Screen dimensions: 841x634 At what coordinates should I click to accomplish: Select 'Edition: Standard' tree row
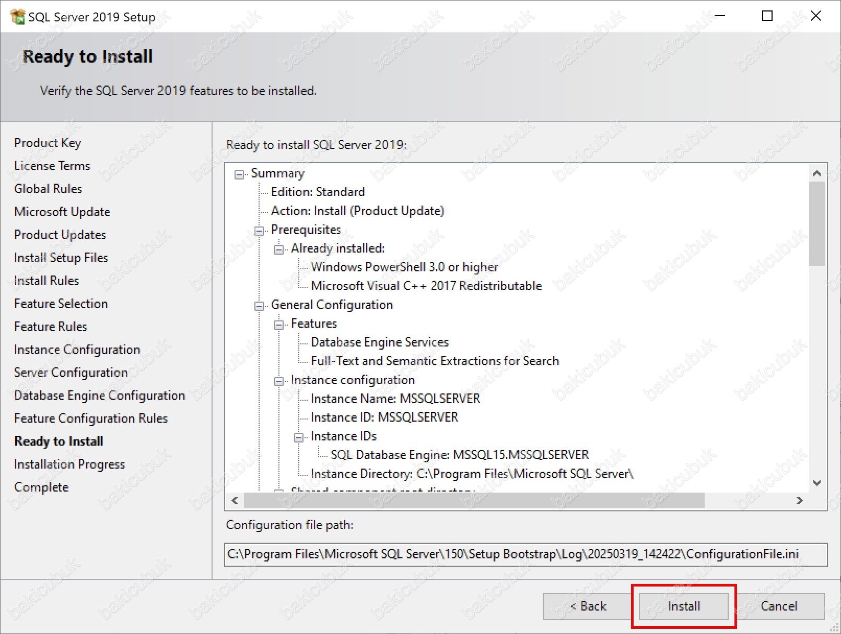318,192
